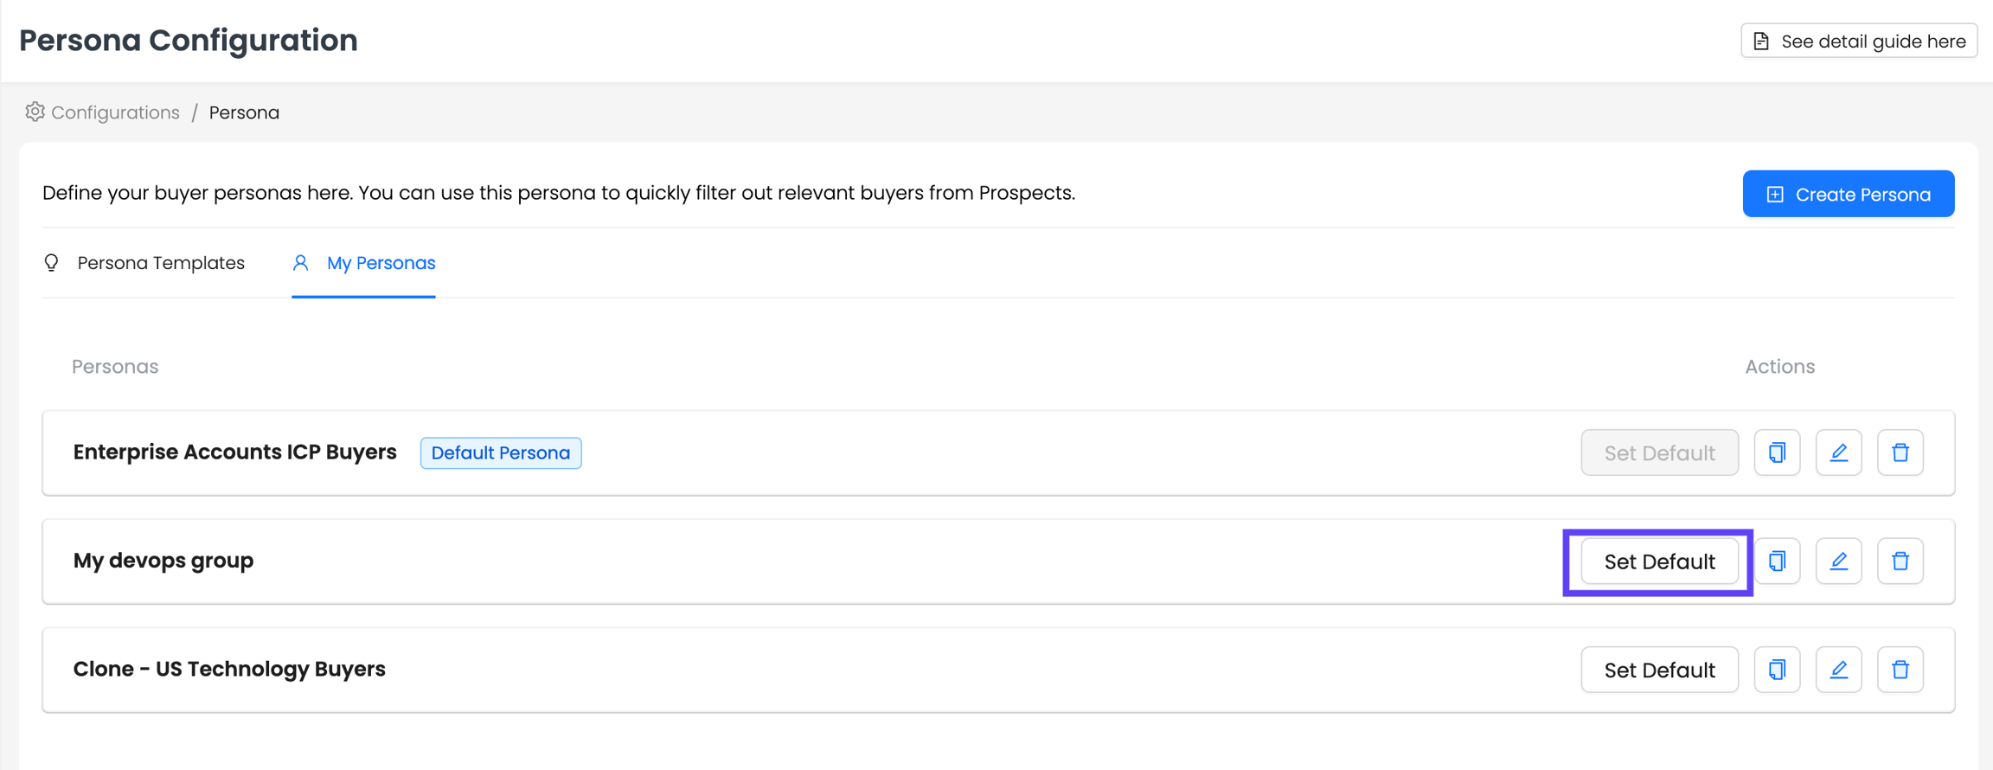
Task: Go to Configurations in the breadcrumb
Action: click(115, 112)
